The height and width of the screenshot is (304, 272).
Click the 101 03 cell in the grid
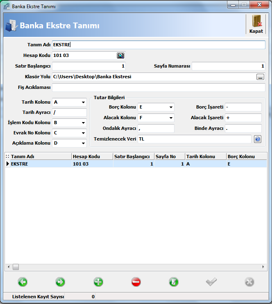pyautogui.click(x=92, y=164)
